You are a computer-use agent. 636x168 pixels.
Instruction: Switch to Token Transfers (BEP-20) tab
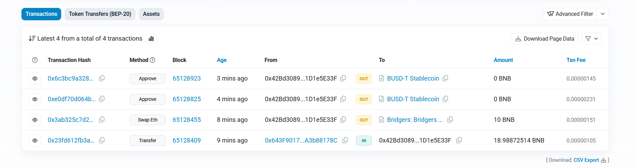point(100,14)
